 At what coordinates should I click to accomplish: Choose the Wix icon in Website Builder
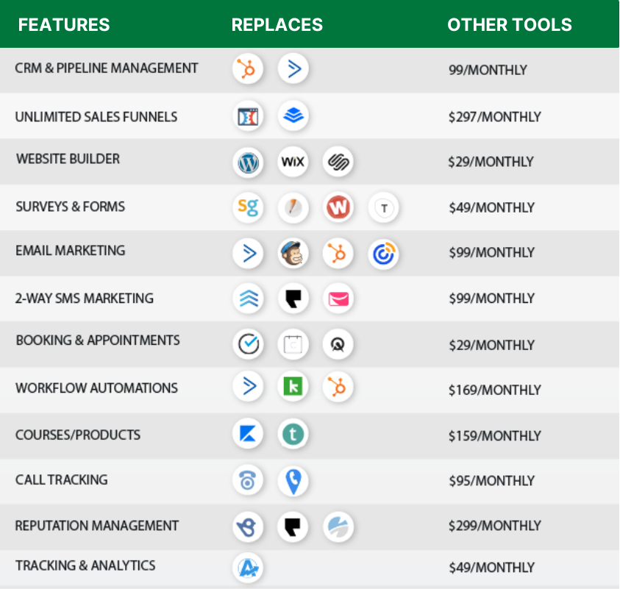(x=293, y=162)
